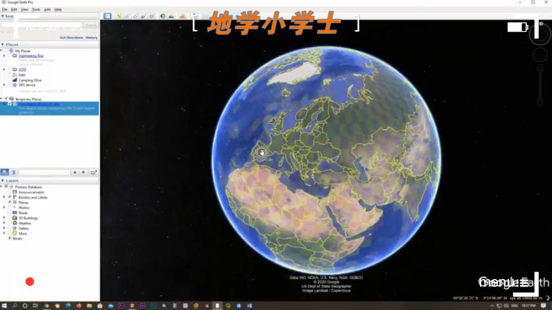Open the Help menu
This screenshot has height=310, width=552.
[x=58, y=10]
